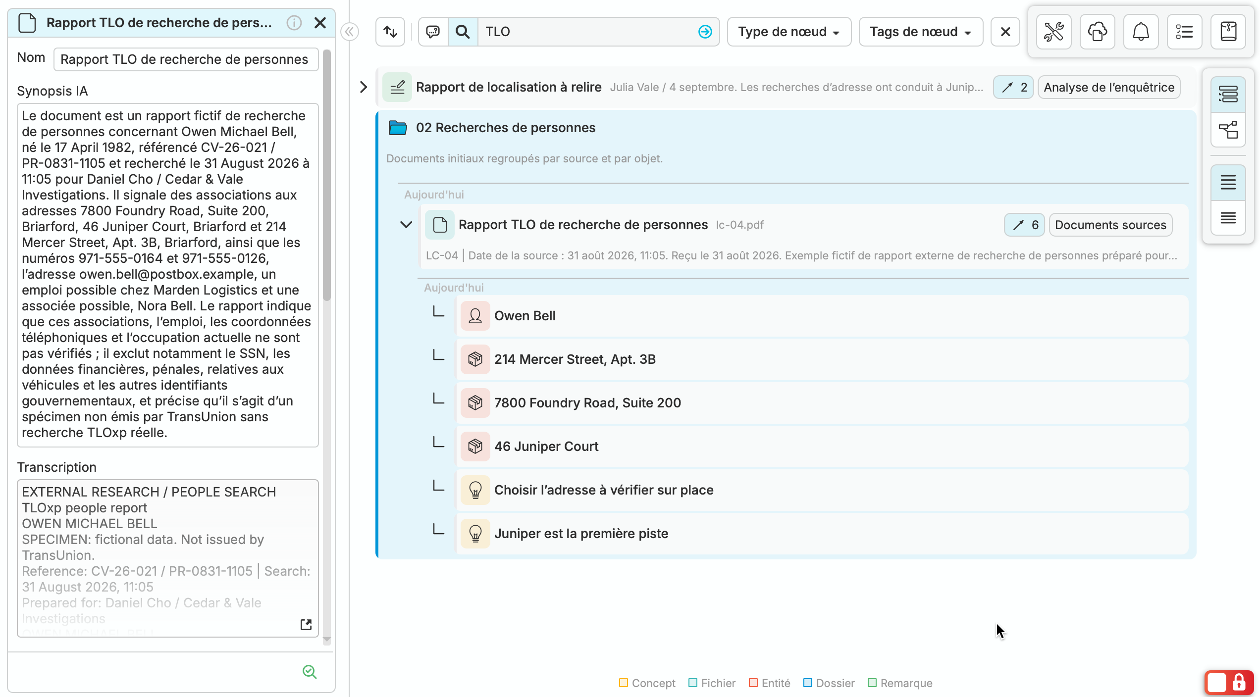Open transcription in external pop-out icon
Image resolution: width=1260 pixels, height=697 pixels.
(x=306, y=624)
